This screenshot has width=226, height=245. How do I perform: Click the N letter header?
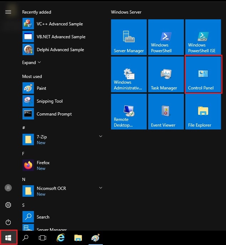pos(24,180)
